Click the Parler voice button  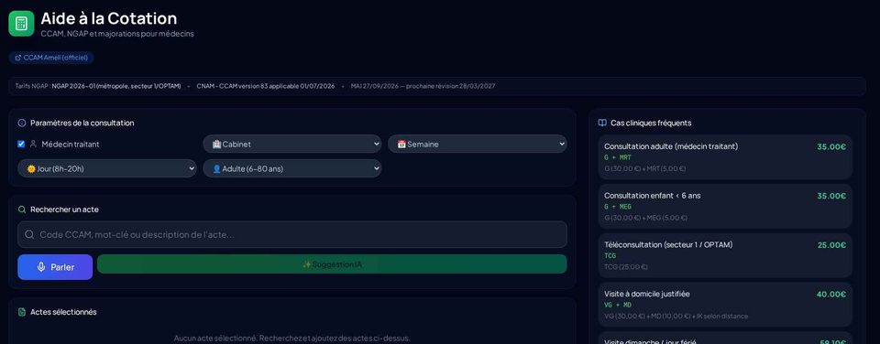point(55,267)
